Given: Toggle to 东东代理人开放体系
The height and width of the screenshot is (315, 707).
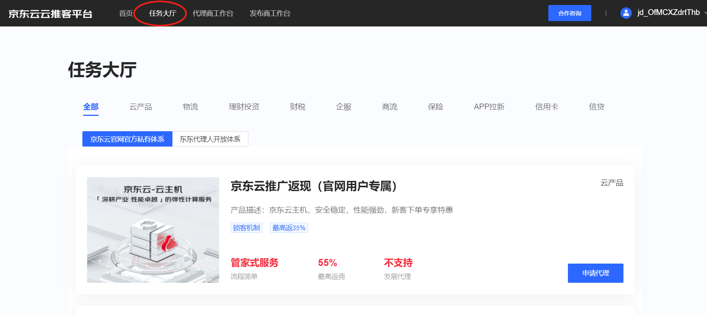Looking at the screenshot, I should point(210,139).
